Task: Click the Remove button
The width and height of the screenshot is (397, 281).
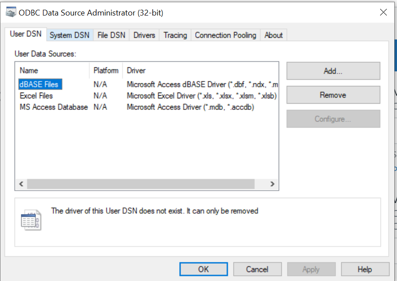Action: (x=333, y=95)
